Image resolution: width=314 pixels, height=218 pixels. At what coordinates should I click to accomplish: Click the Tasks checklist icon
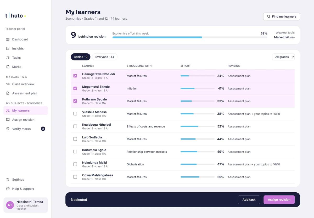(8, 58)
